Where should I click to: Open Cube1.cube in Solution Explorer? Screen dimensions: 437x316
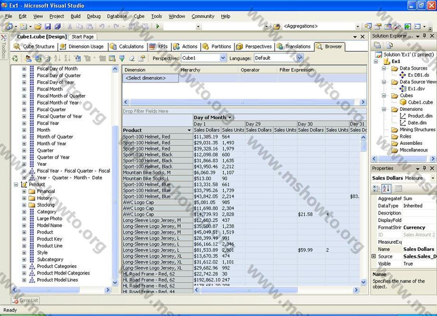(420, 102)
